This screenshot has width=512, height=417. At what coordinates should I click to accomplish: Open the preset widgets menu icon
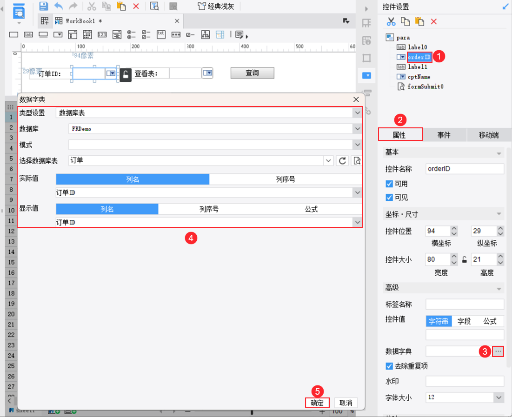tap(239, 34)
